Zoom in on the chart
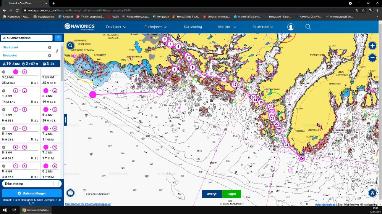382x214 pixels. tap(372, 45)
